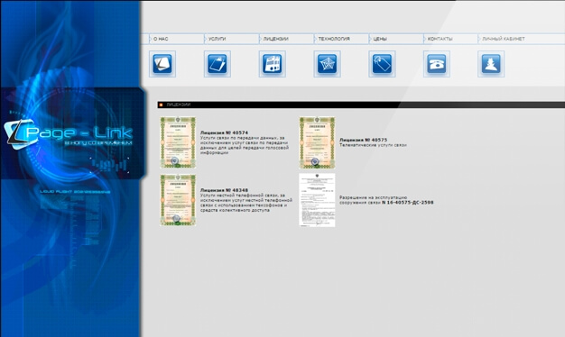Screen dimensions: 565x337
Task: Click the Лицензия № 40575 title text
Action: tap(363, 140)
